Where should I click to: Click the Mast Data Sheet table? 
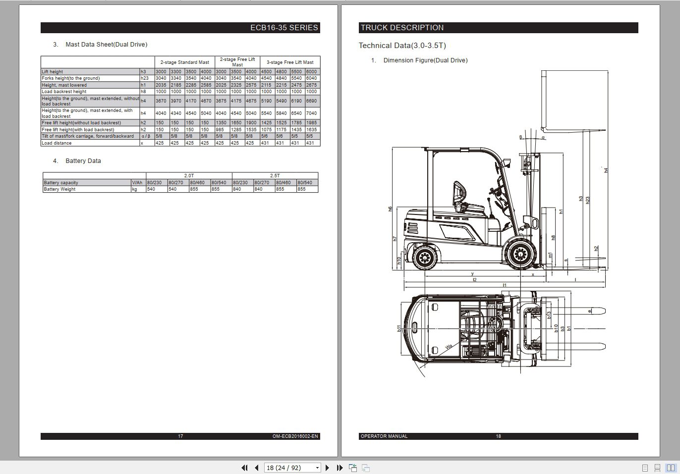[180, 102]
